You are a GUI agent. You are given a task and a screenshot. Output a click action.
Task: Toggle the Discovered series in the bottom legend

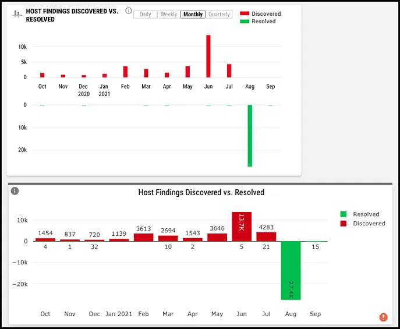(x=363, y=224)
